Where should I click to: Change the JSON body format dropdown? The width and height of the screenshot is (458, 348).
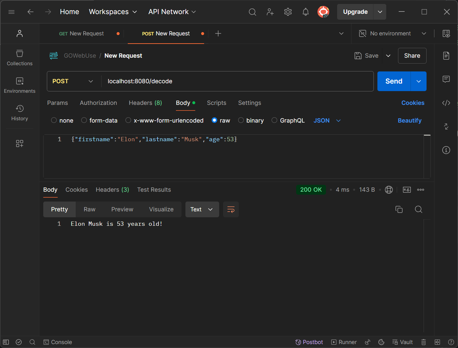click(x=327, y=121)
